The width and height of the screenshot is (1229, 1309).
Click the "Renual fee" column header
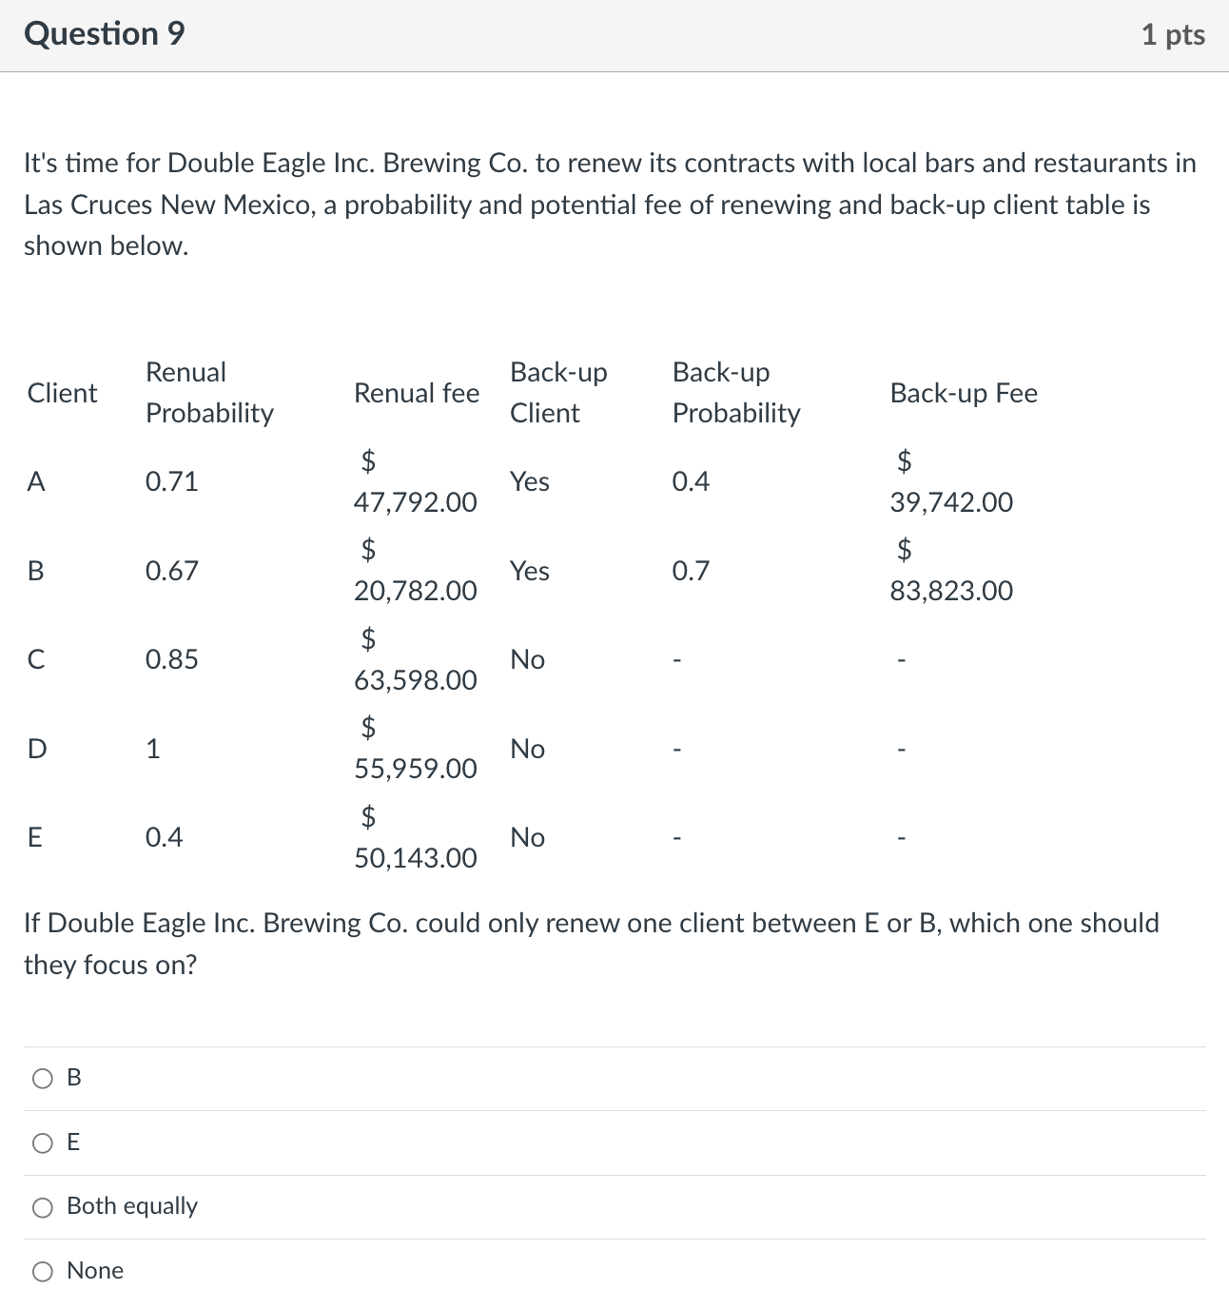(x=416, y=393)
